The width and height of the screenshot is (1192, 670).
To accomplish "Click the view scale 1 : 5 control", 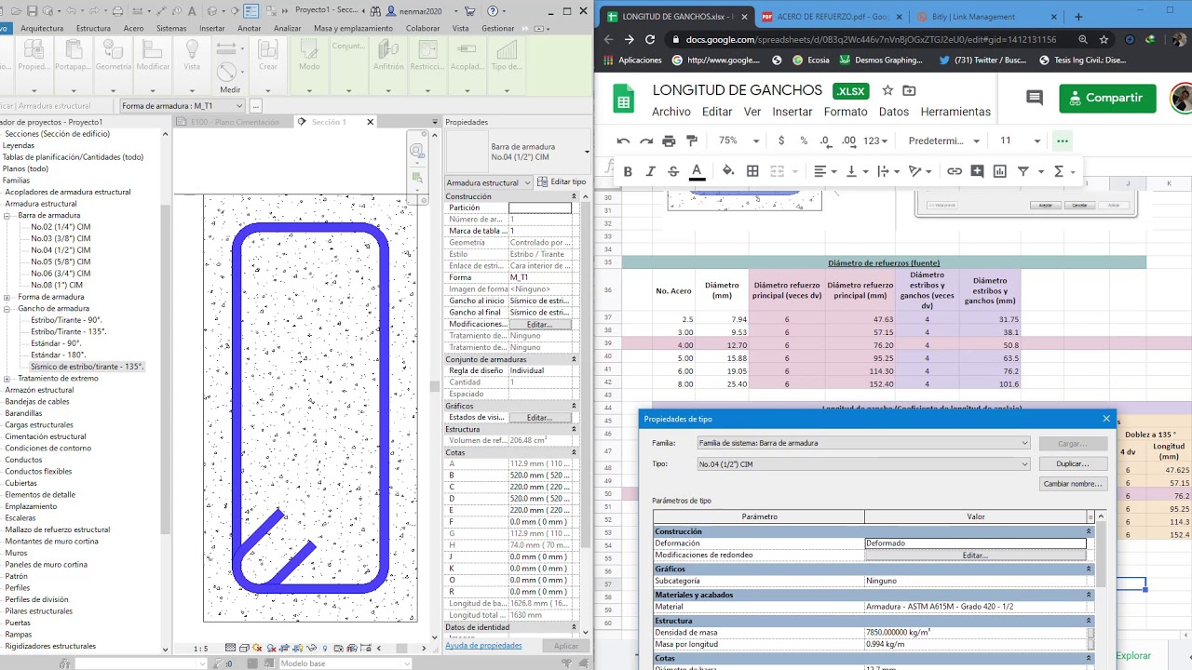I will [x=201, y=649].
